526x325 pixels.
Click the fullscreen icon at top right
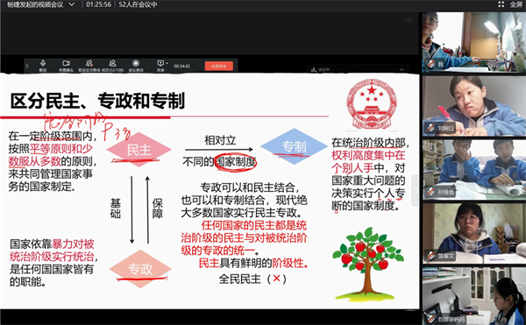click(x=501, y=4)
